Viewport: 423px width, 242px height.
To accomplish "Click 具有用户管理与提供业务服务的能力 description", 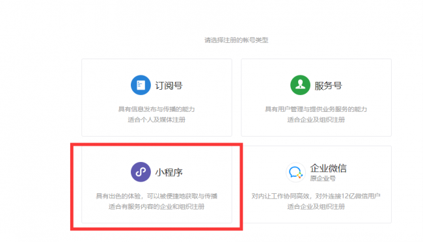I will point(316,109).
